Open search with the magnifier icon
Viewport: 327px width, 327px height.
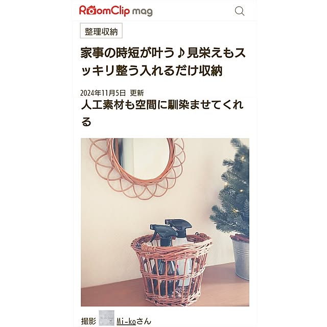[x=240, y=11]
